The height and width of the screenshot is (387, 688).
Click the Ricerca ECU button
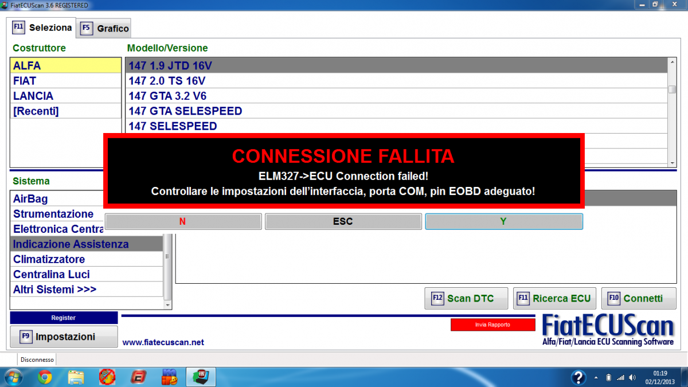[x=554, y=298]
